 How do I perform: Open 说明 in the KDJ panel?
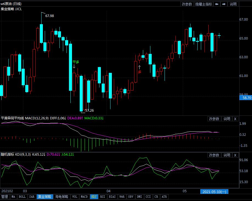(227, 155)
